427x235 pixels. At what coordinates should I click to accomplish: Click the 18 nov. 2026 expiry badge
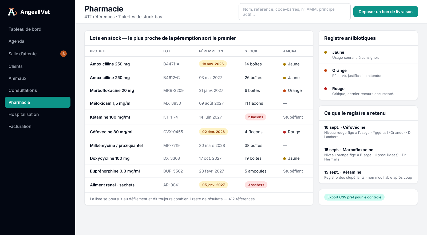(x=213, y=64)
